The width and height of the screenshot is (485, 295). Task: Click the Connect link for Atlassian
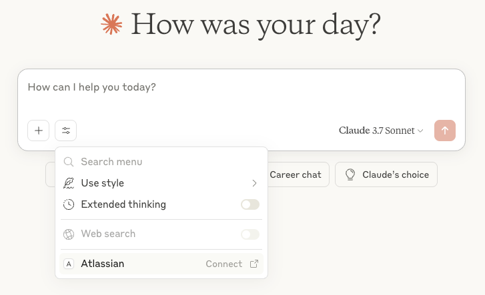tap(223, 264)
